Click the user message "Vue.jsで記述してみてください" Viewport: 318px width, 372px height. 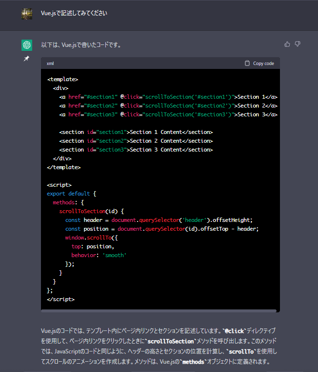click(x=74, y=13)
